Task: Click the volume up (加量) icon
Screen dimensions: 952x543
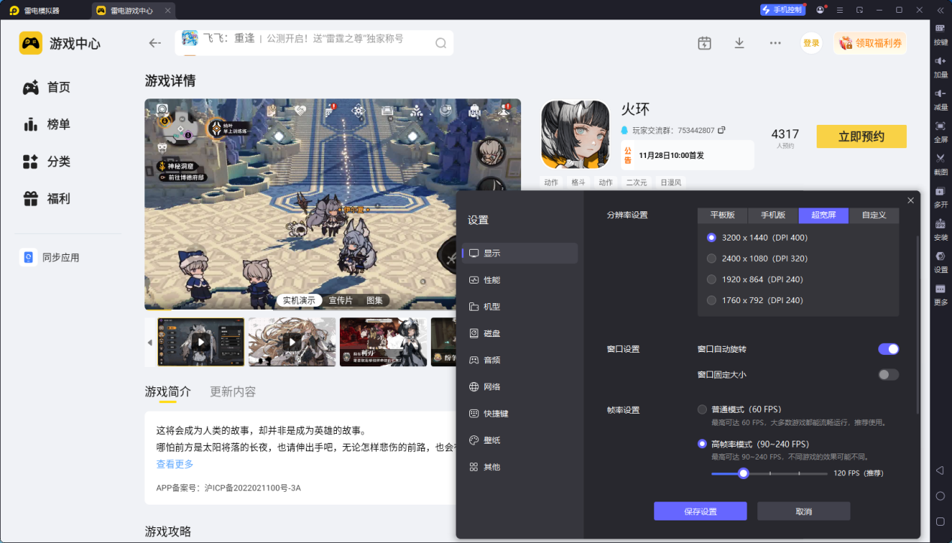Action: pyautogui.click(x=940, y=62)
